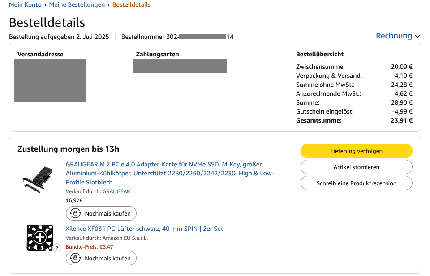Click the Bestelldetails breadcrumb item

(131, 5)
